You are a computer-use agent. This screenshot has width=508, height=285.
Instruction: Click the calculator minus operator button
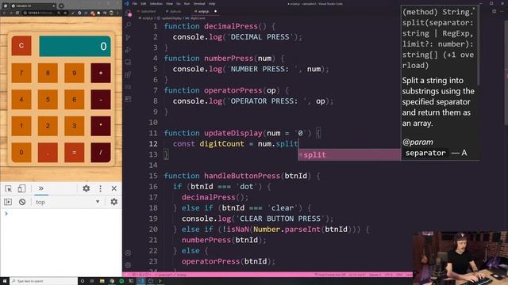click(x=101, y=99)
